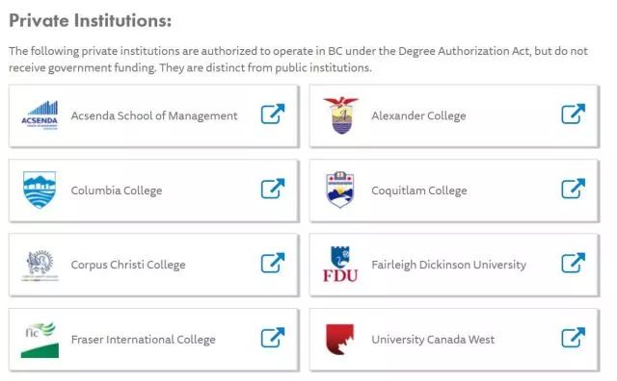
Task: Open external link icon for Acsenda School of Management
Action: [x=273, y=114]
